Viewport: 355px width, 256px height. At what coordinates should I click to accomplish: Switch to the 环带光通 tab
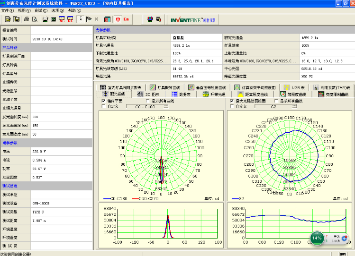click(x=214, y=94)
